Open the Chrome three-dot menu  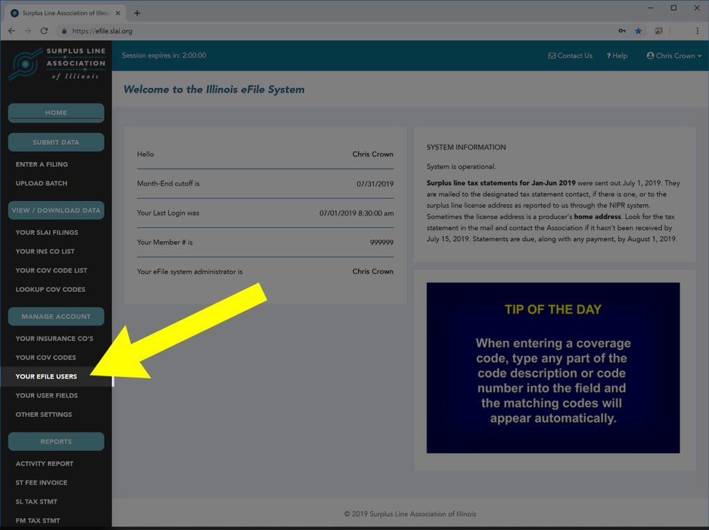click(x=697, y=30)
